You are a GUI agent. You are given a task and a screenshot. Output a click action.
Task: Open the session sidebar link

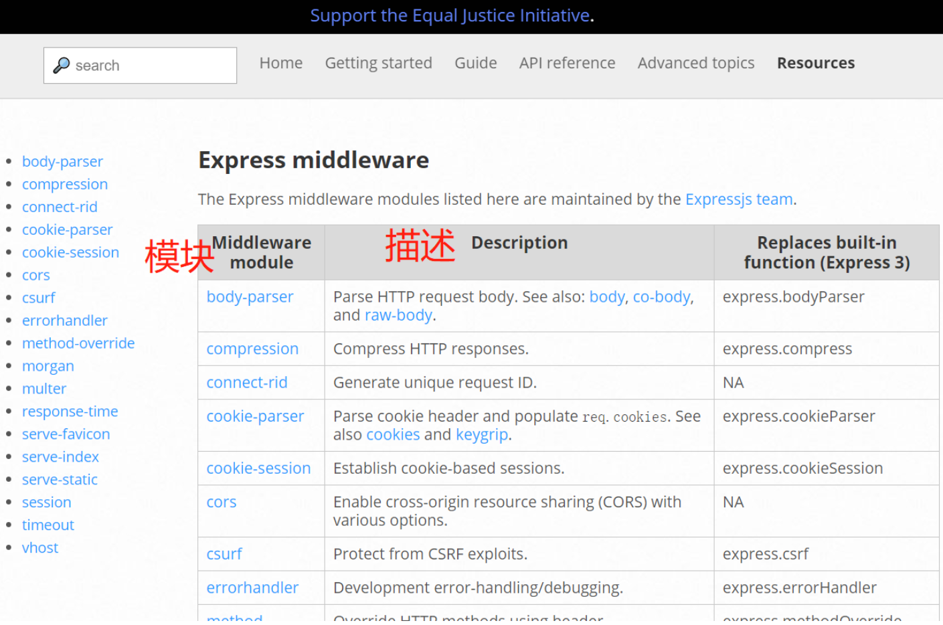click(46, 502)
